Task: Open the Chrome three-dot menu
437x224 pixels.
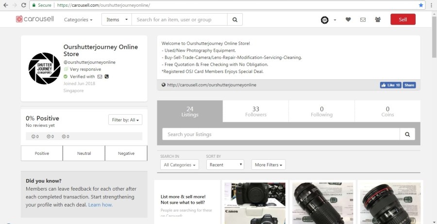Action: click(x=431, y=5)
